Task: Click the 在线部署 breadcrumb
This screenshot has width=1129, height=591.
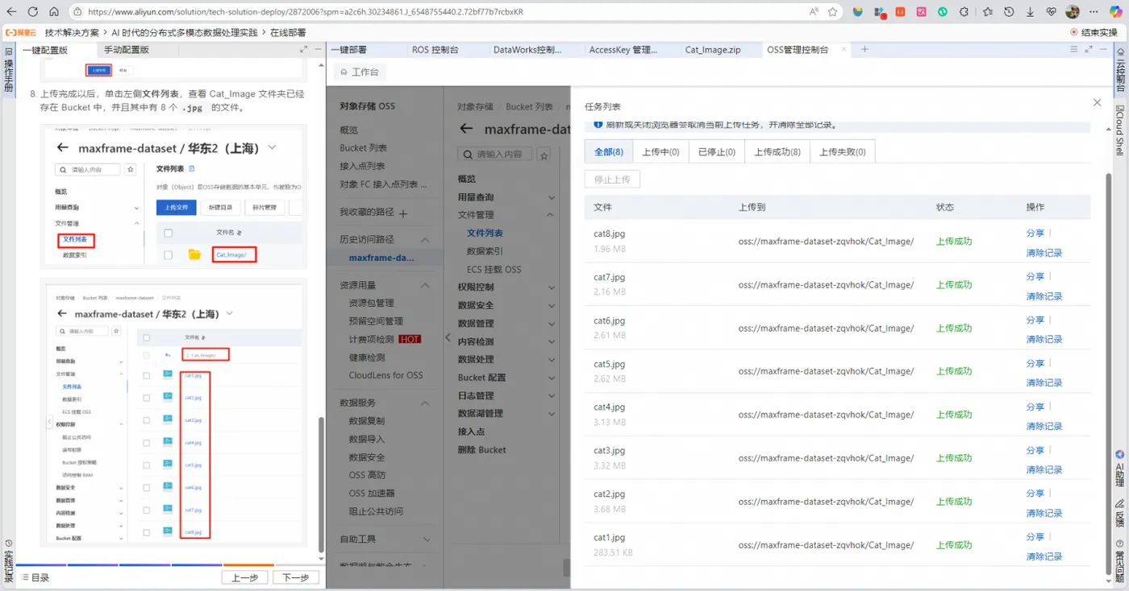Action: pyautogui.click(x=288, y=32)
